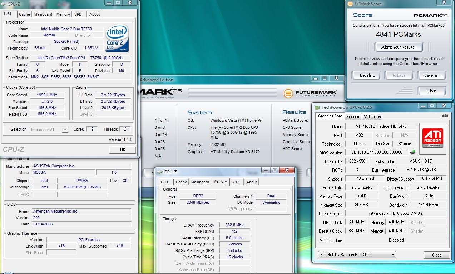Open the About tab in the top CPU-Z window

click(x=94, y=14)
